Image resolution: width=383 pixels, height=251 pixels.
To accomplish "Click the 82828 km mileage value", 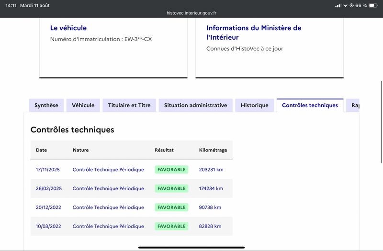I will click(x=210, y=226).
